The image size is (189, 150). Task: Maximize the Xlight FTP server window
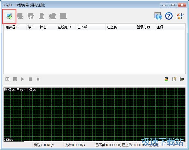(173, 5)
